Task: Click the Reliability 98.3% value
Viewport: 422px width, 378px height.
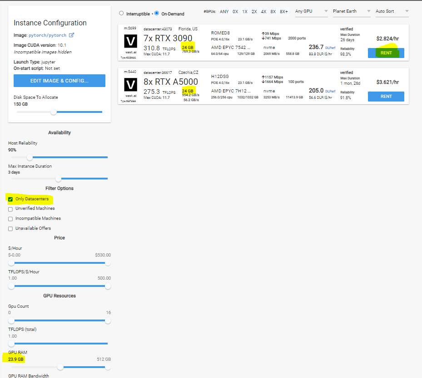Action: 346,54
